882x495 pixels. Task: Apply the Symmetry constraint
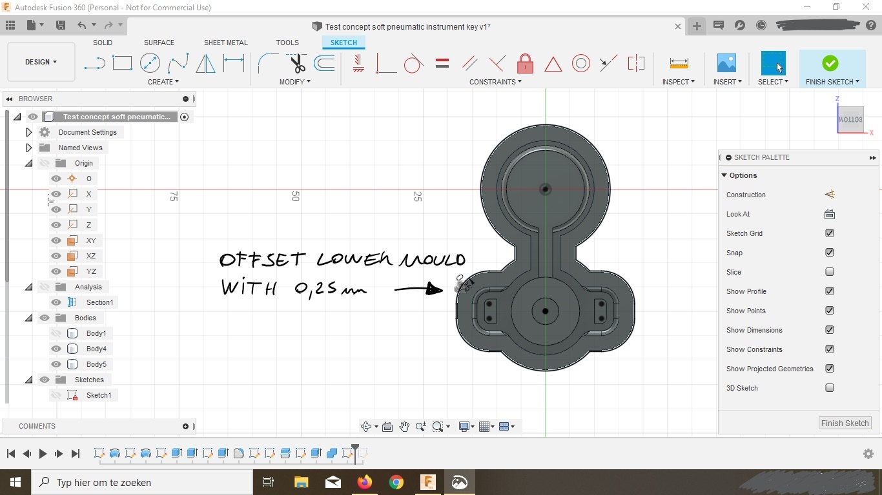pyautogui.click(x=636, y=63)
